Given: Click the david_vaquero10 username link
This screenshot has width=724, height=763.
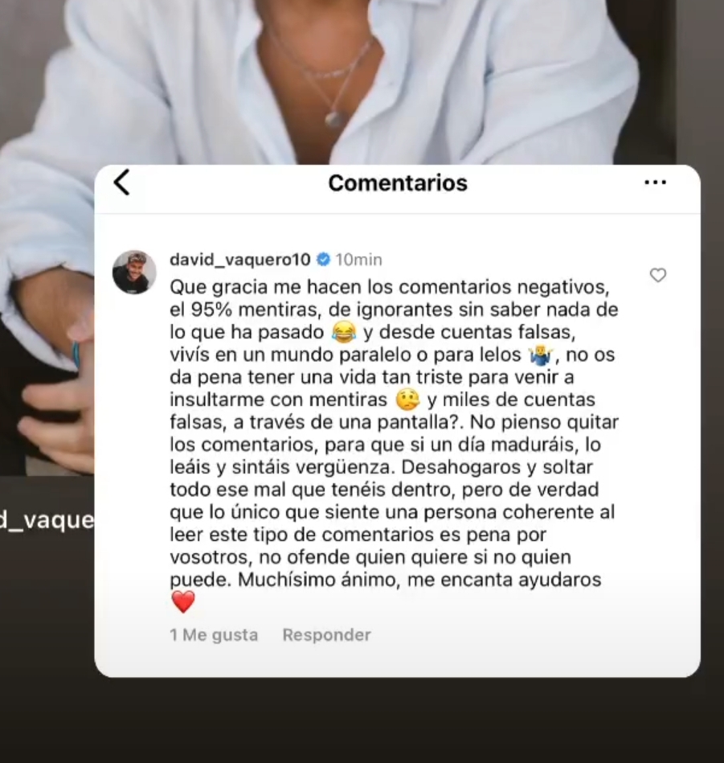Looking at the screenshot, I should pos(239,260).
